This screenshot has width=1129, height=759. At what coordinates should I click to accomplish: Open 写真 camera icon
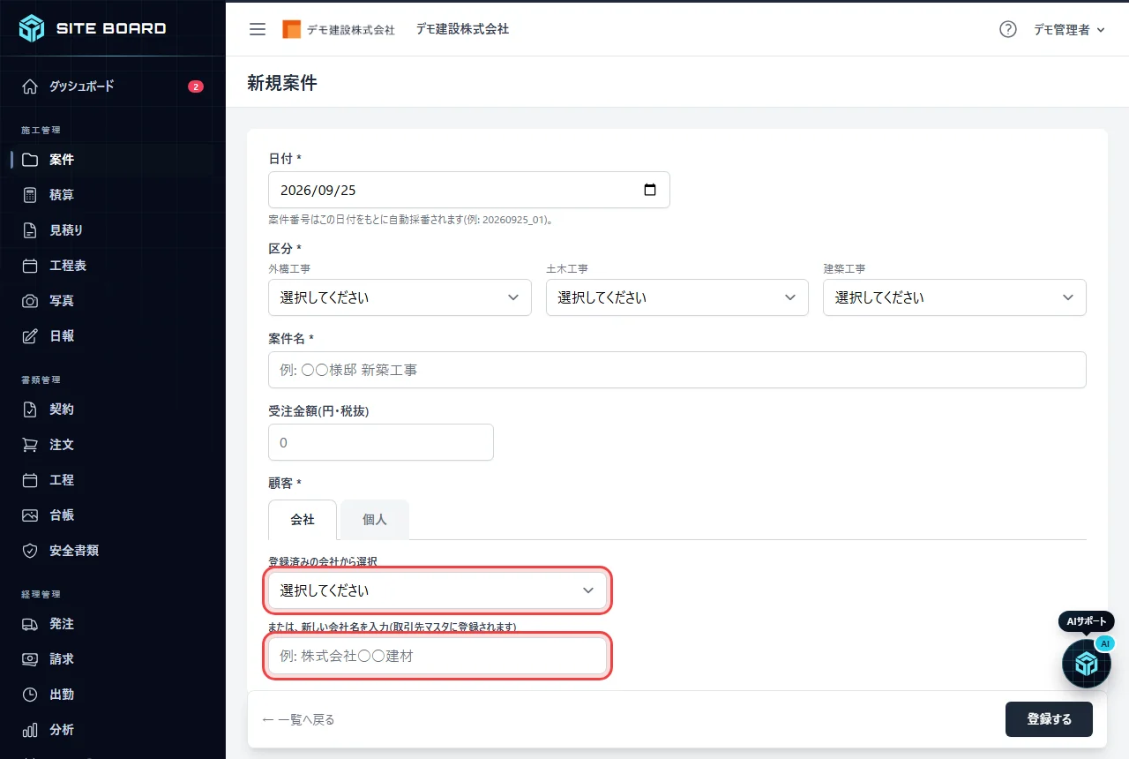pyautogui.click(x=30, y=301)
